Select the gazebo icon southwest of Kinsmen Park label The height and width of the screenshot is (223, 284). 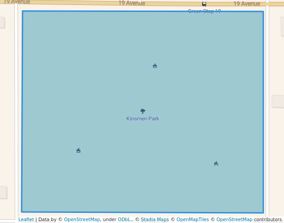pyautogui.click(x=78, y=151)
